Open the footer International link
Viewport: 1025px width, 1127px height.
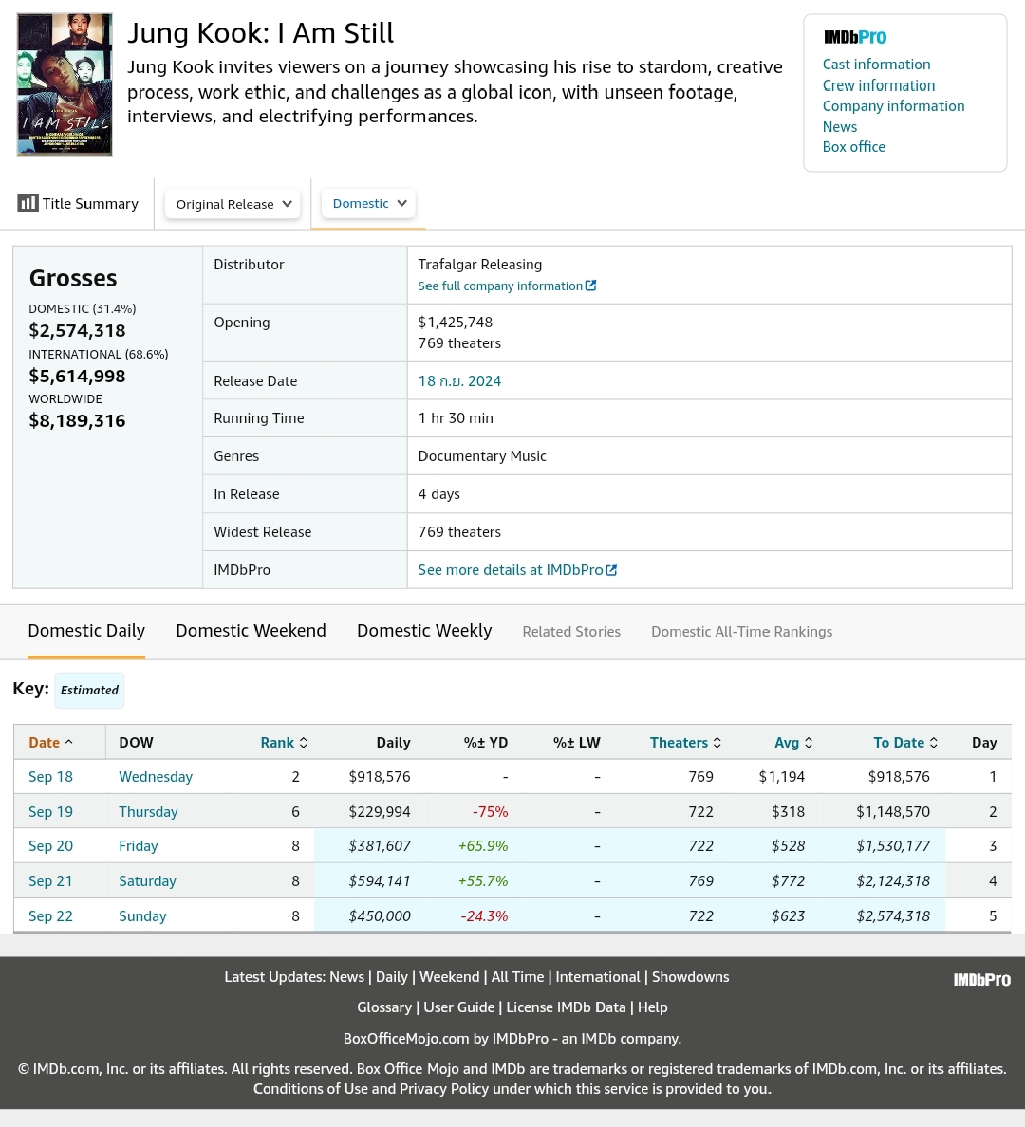tap(598, 977)
